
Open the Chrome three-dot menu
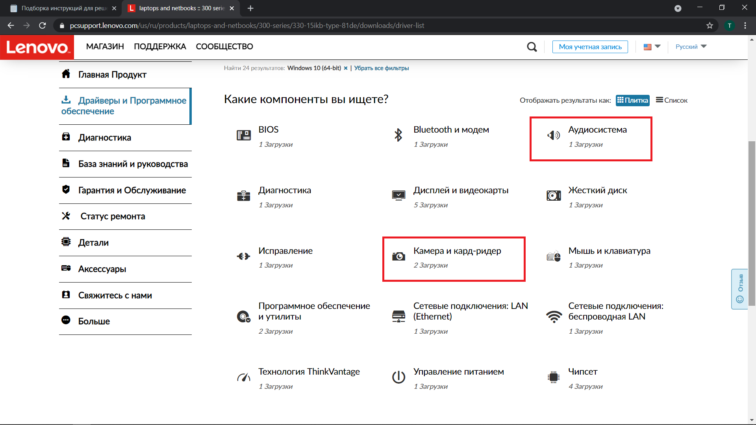(x=745, y=26)
